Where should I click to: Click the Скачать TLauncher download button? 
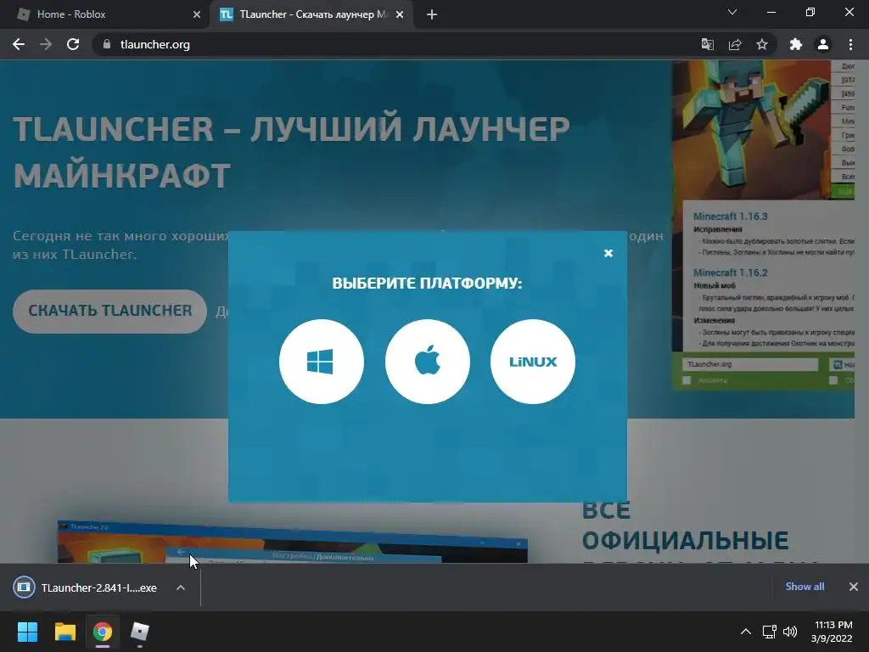tap(109, 311)
